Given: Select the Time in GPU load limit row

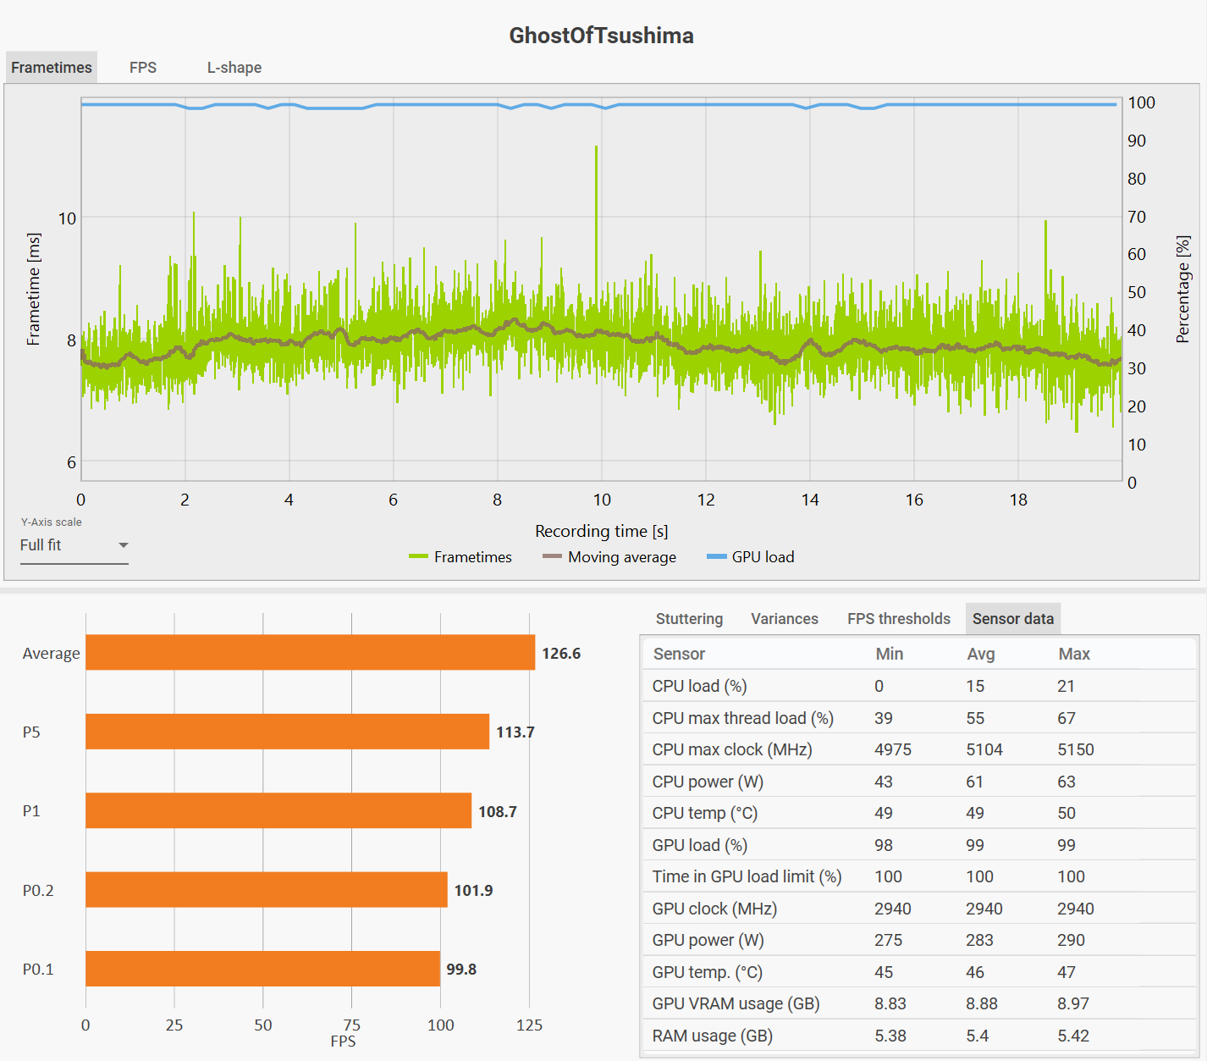Looking at the screenshot, I should (x=920, y=876).
